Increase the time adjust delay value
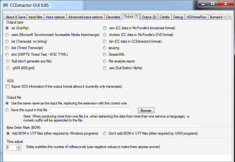This screenshot has height=162, width=235. tap(19, 146)
